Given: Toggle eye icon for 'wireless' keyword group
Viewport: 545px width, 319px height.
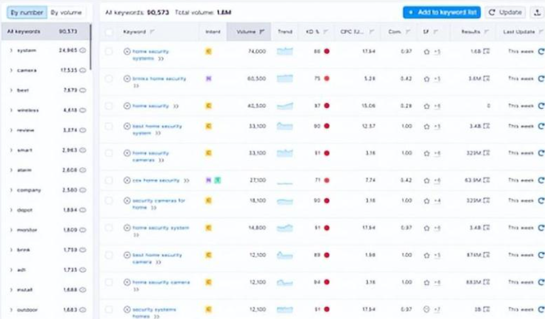Looking at the screenshot, I should pyautogui.click(x=82, y=110).
